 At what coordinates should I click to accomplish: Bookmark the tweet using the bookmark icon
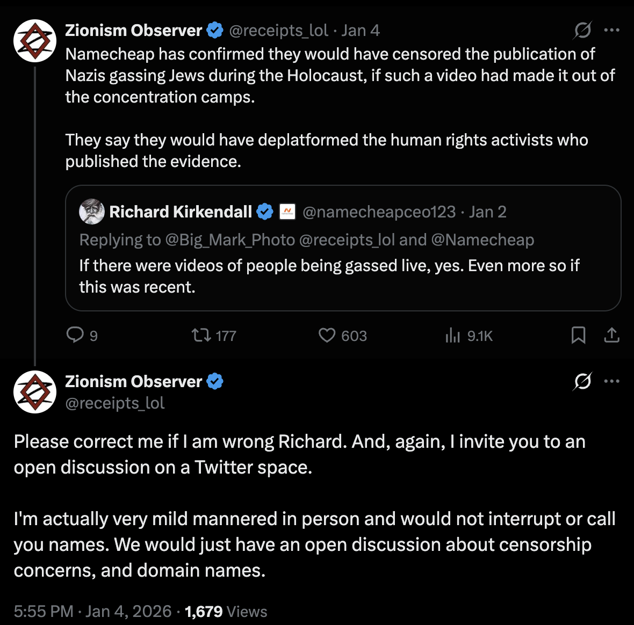(x=579, y=335)
